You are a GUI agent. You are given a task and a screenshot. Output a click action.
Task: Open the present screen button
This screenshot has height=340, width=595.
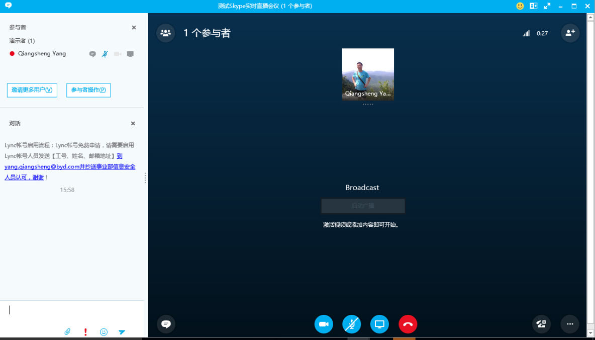[380, 324]
